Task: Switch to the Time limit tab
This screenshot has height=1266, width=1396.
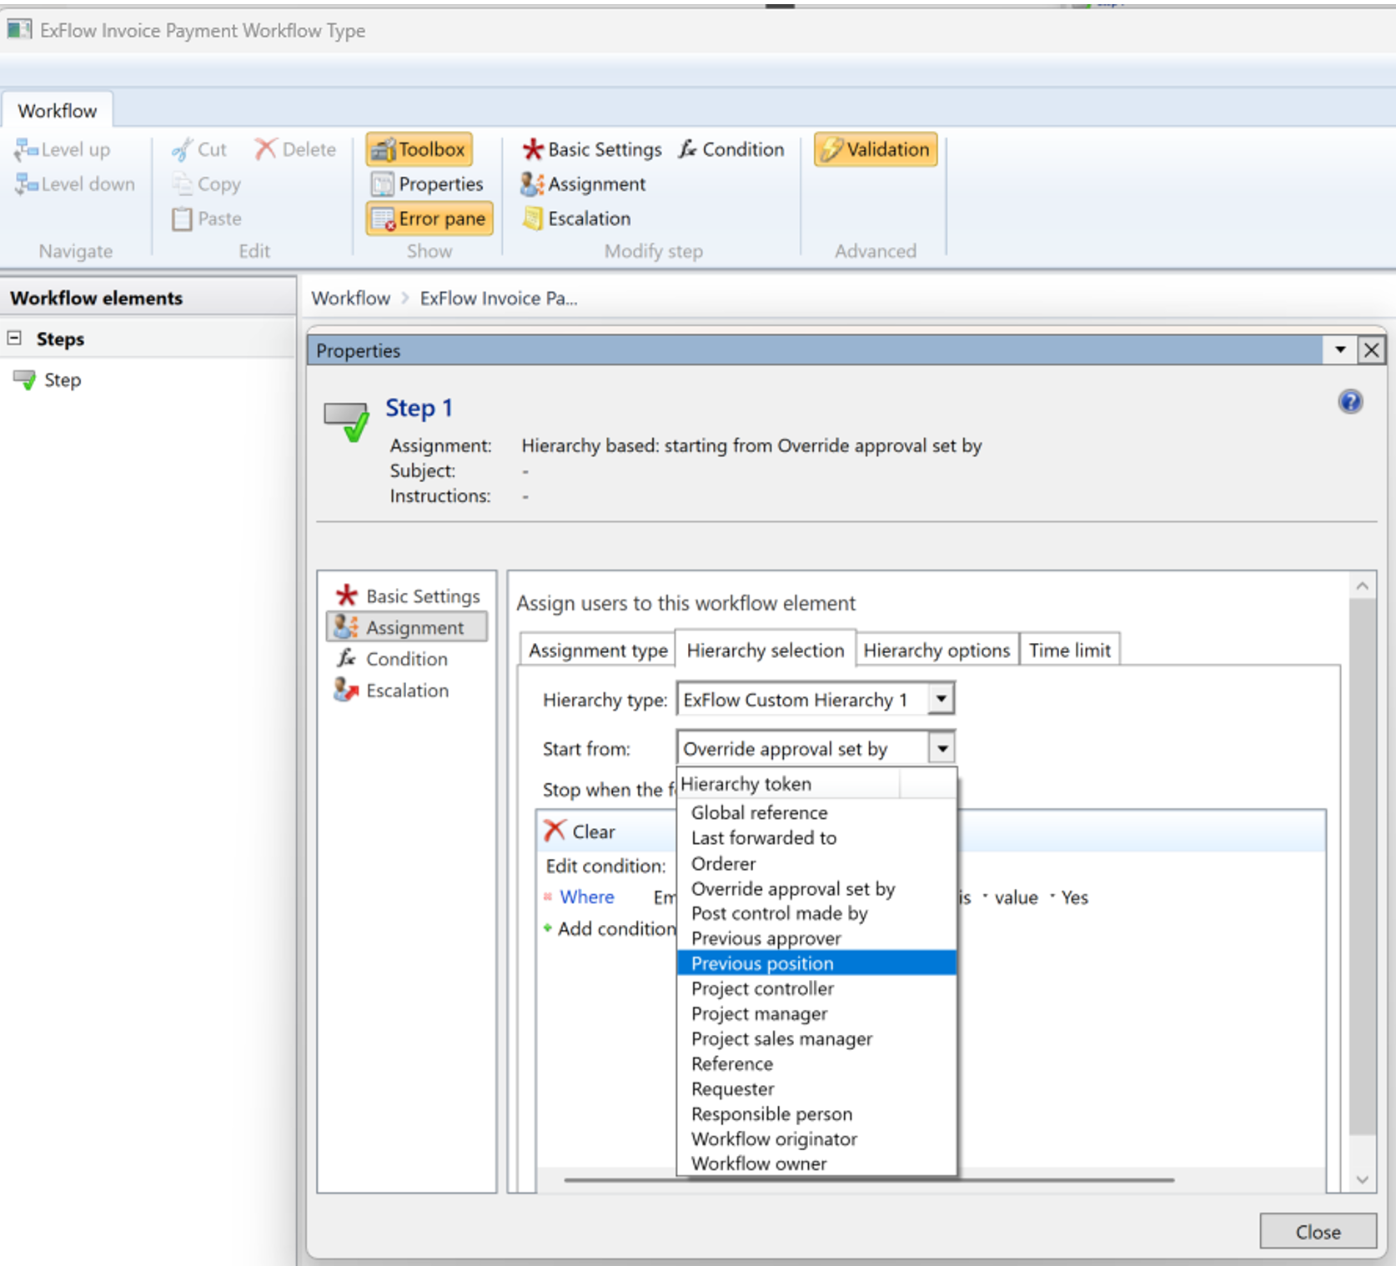Action: tap(1070, 650)
